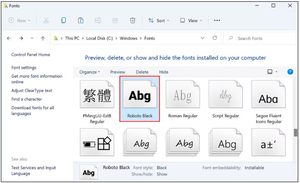Select the Roman Regular font
This screenshot has width=300, height=183.
coord(183,99)
